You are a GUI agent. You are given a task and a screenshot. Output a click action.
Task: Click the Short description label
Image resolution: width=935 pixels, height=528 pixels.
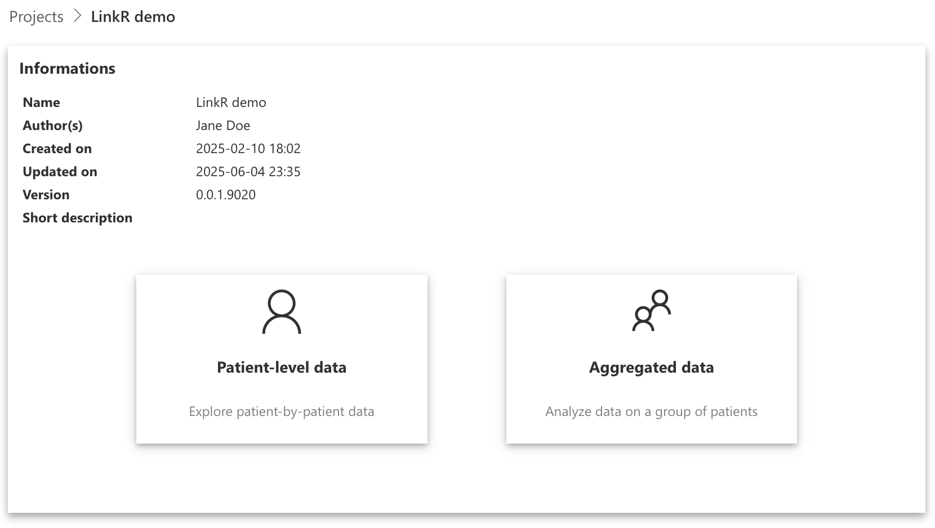tap(77, 218)
